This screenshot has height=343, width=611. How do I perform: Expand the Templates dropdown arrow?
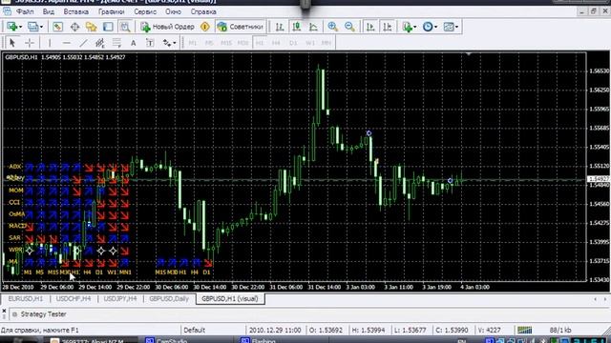456,27
